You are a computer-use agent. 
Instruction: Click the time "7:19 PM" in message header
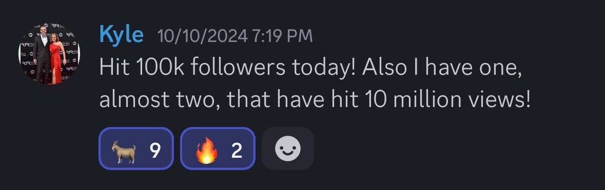(282, 36)
